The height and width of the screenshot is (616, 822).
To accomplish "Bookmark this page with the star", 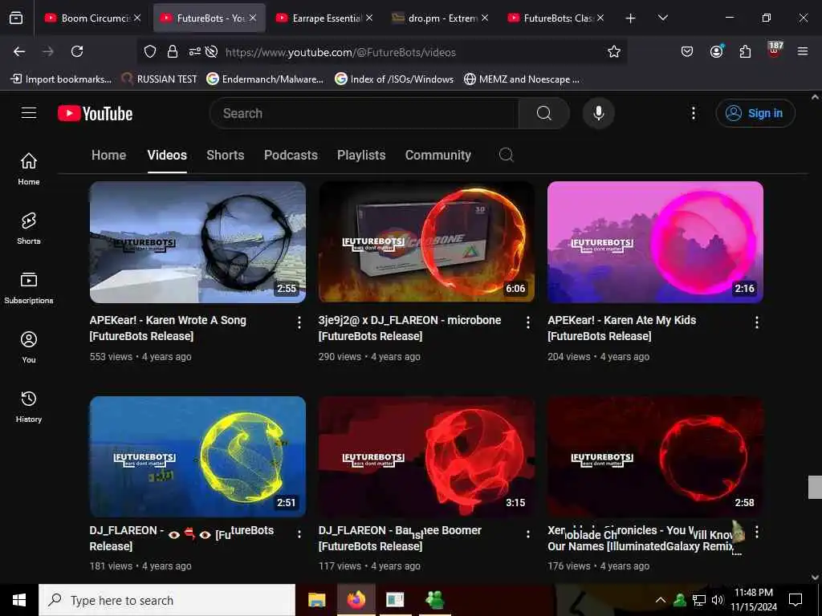I will (614, 51).
